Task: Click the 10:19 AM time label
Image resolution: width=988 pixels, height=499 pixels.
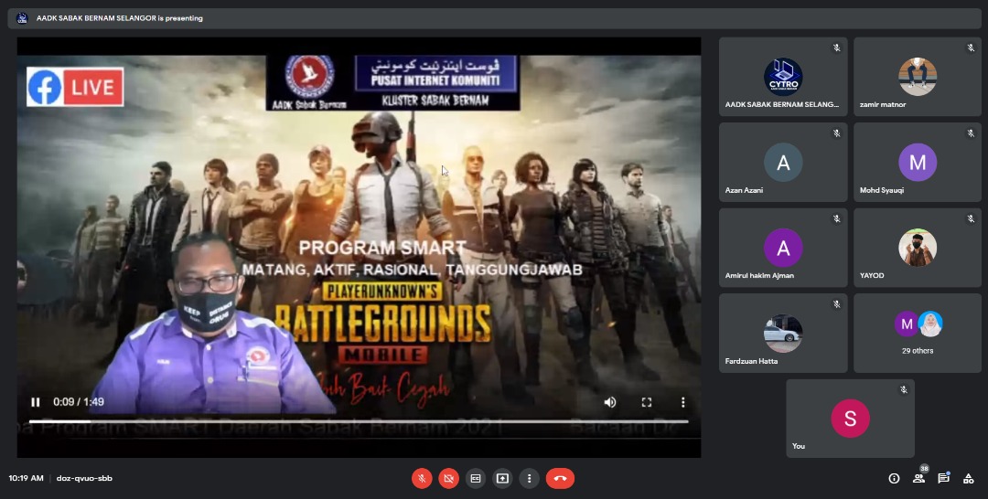Action: 26,478
